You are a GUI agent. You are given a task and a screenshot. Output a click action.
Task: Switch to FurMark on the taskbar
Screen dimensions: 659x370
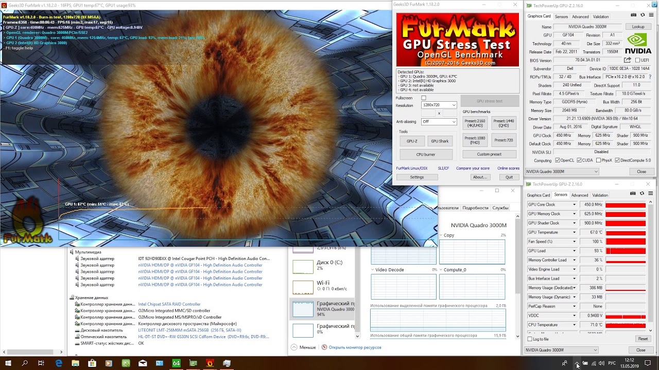210,363
